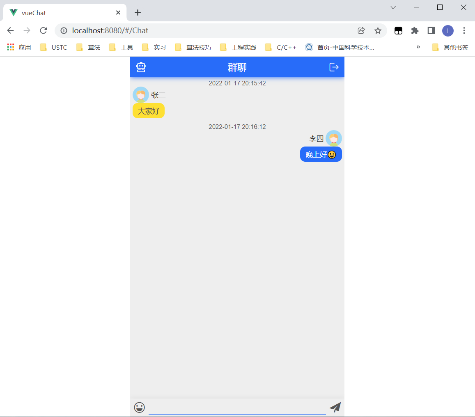Click the message input field
This screenshot has height=417, width=475.
[237, 407]
